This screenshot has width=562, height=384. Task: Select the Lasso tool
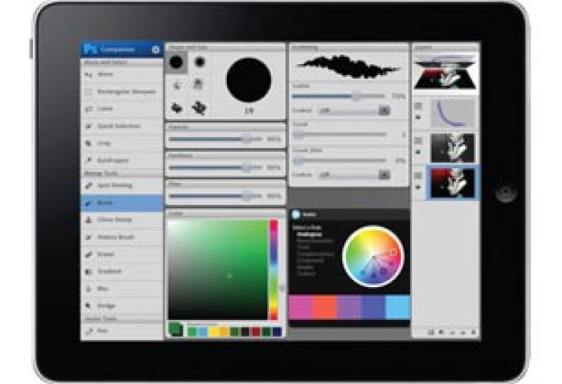pos(122,109)
